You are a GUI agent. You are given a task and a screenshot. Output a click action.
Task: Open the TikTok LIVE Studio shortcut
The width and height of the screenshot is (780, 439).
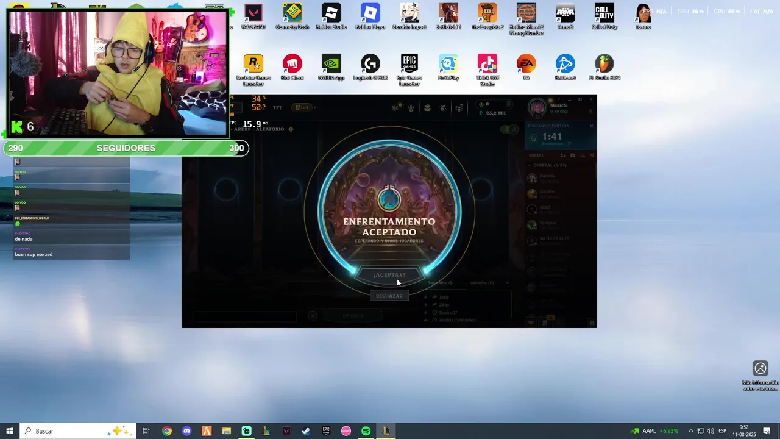click(487, 71)
